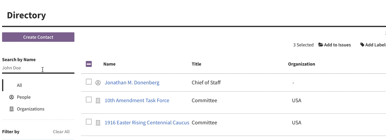Screen dimensions: 386x140
Task: Click the building icon beside 10th Amendment Task Force
Action: (x=98, y=101)
